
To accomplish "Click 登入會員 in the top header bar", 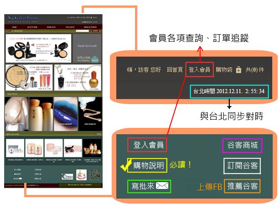I will [x=199, y=70].
